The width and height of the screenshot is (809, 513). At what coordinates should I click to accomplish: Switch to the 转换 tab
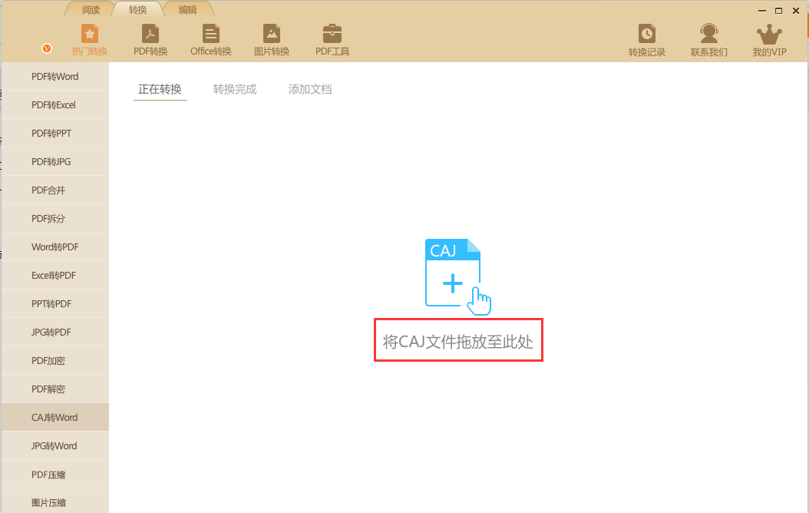(x=137, y=10)
